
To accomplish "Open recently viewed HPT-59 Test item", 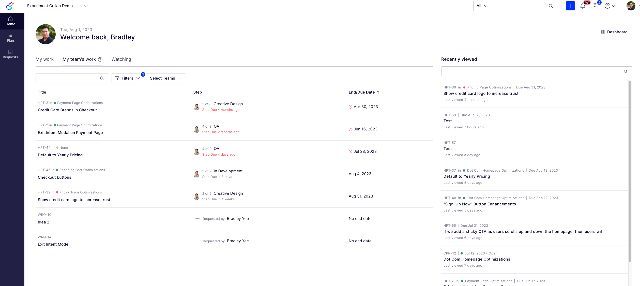I will click(x=535, y=121).
